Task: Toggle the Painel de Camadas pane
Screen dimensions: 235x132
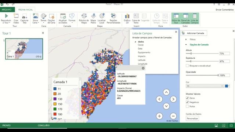Action: coord(185,19)
